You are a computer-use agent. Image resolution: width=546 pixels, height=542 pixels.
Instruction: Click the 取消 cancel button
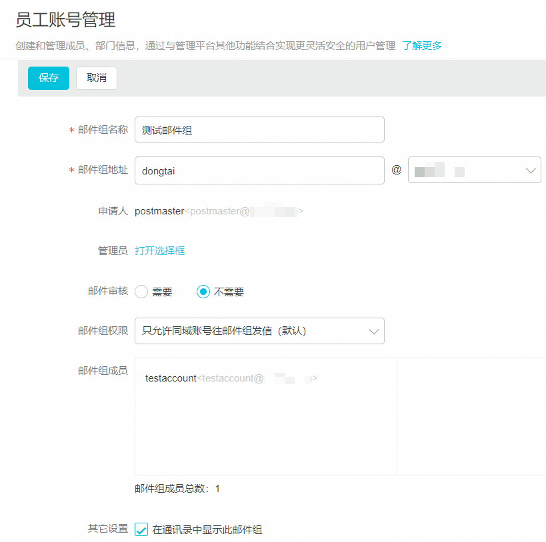pyautogui.click(x=97, y=78)
